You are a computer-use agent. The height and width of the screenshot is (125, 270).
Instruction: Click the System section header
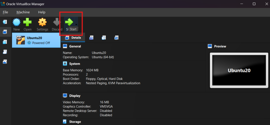click(75, 64)
